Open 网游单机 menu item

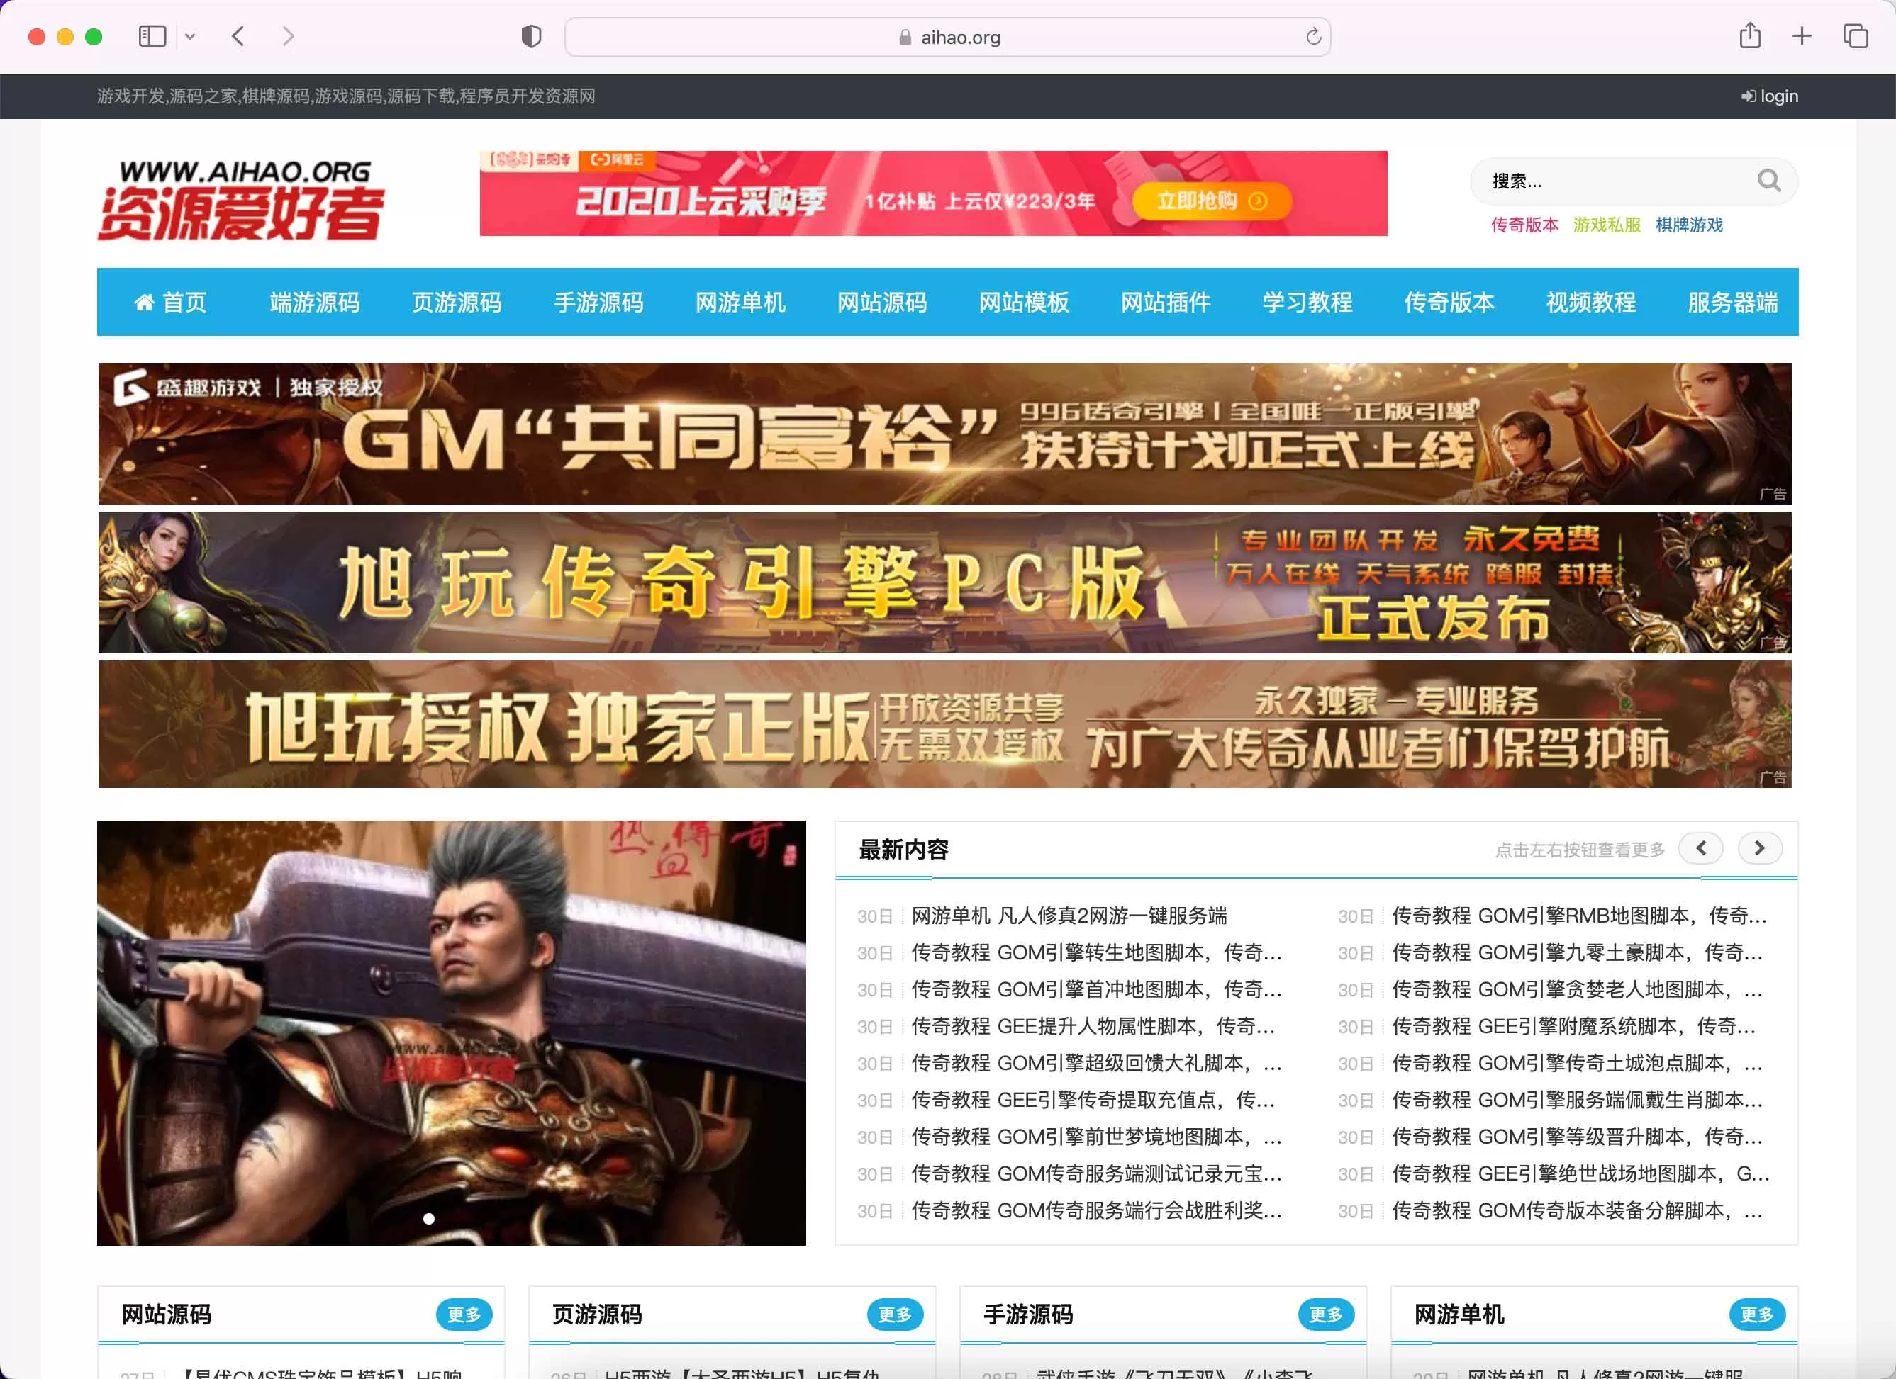point(740,302)
